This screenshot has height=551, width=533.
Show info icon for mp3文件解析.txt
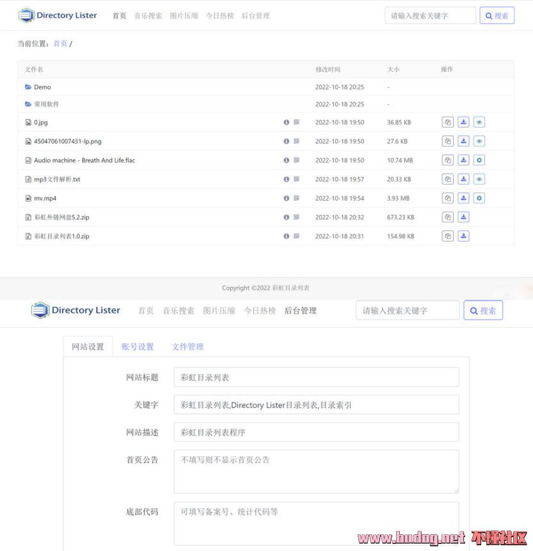click(x=286, y=179)
